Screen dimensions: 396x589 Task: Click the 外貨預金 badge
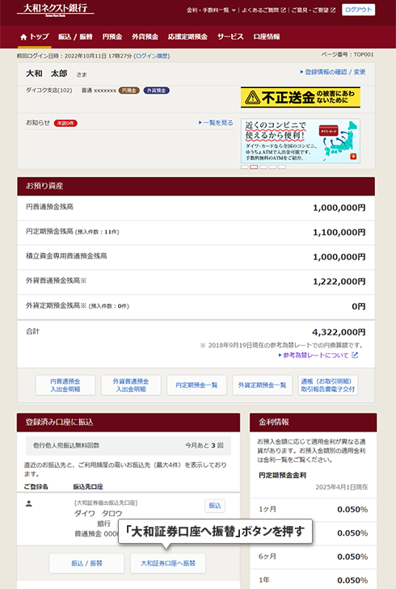(156, 90)
